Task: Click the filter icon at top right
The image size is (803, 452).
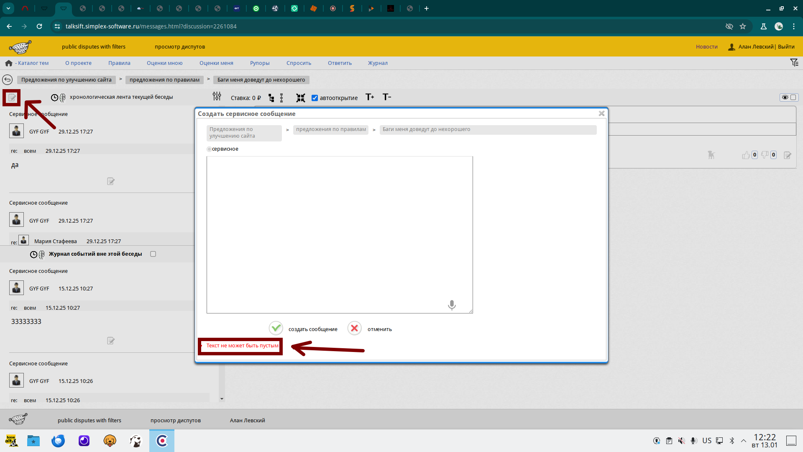Action: click(794, 63)
